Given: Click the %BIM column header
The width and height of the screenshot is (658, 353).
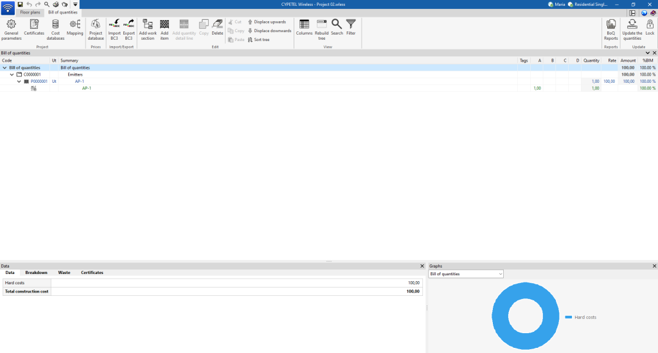Looking at the screenshot, I should click(x=648, y=60).
